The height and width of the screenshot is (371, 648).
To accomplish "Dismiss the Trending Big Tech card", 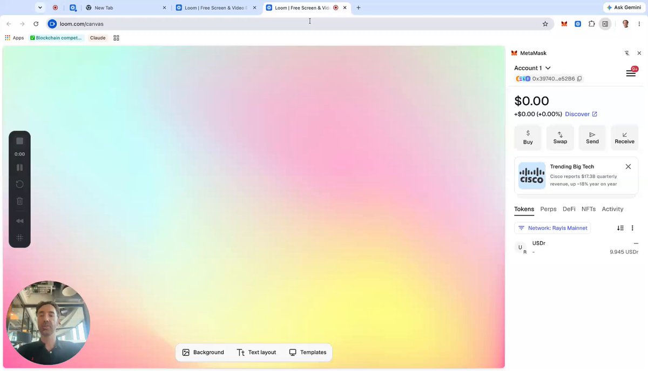I will point(628,167).
